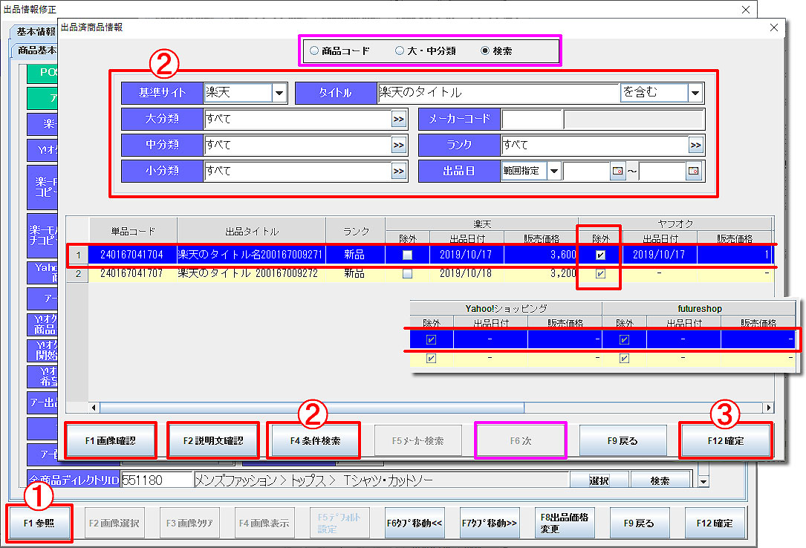Open calendar picker for 出品日 end date

pos(693,171)
